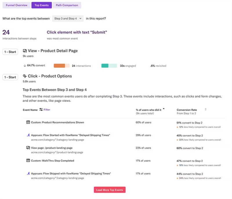Viewport: 232px width, 199px height.
Task: Click the orange interactions progress bar
Action: tap(61, 66)
